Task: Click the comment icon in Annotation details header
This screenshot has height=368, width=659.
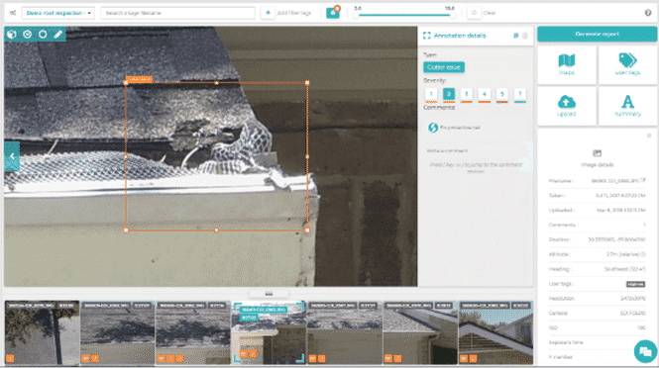Action: coord(516,36)
